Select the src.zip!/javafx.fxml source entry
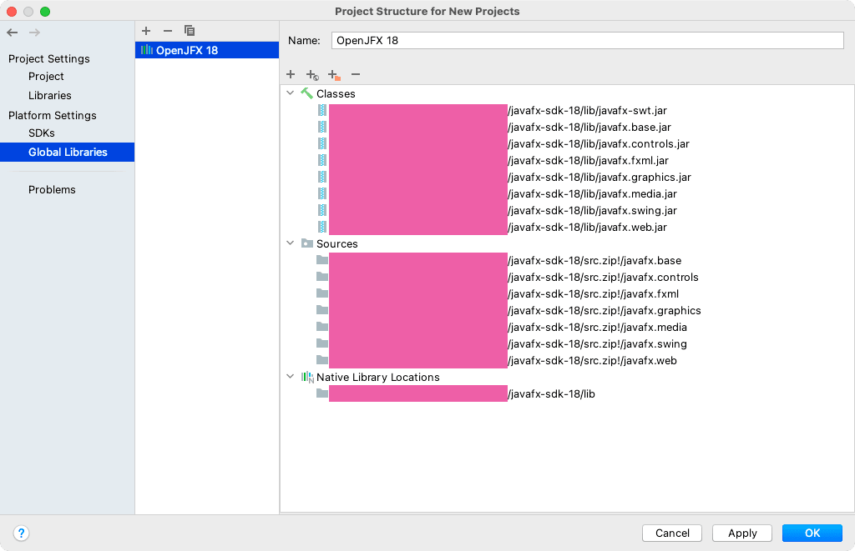The image size is (855, 551). pos(594,294)
